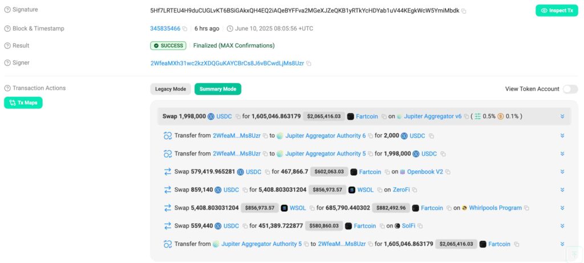Screen dimensions: 584x263
Task: Expand the Whirlpools Program swap row
Action: 562,208
